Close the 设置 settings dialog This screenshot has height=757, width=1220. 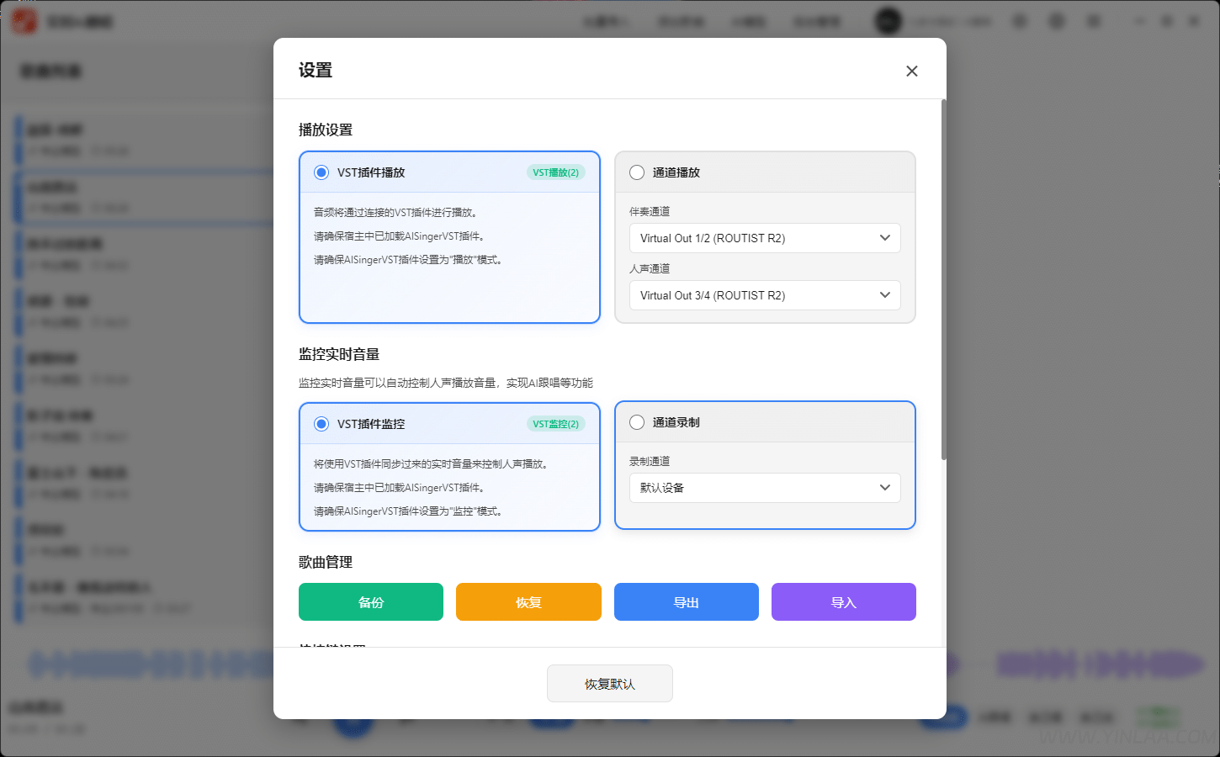[911, 71]
